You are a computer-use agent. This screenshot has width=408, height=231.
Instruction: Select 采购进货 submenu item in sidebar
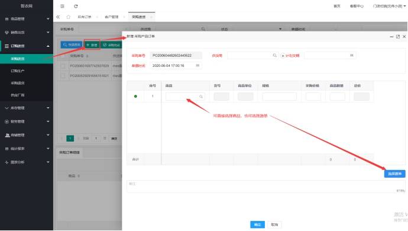[27, 59]
